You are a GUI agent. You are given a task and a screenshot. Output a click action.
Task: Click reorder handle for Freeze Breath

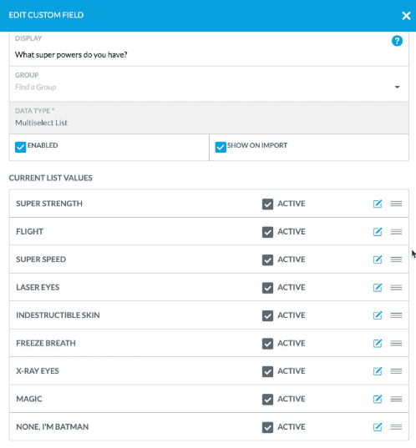tap(396, 343)
